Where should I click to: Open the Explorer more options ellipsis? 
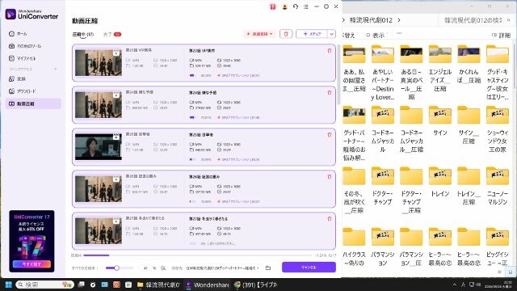[399, 34]
